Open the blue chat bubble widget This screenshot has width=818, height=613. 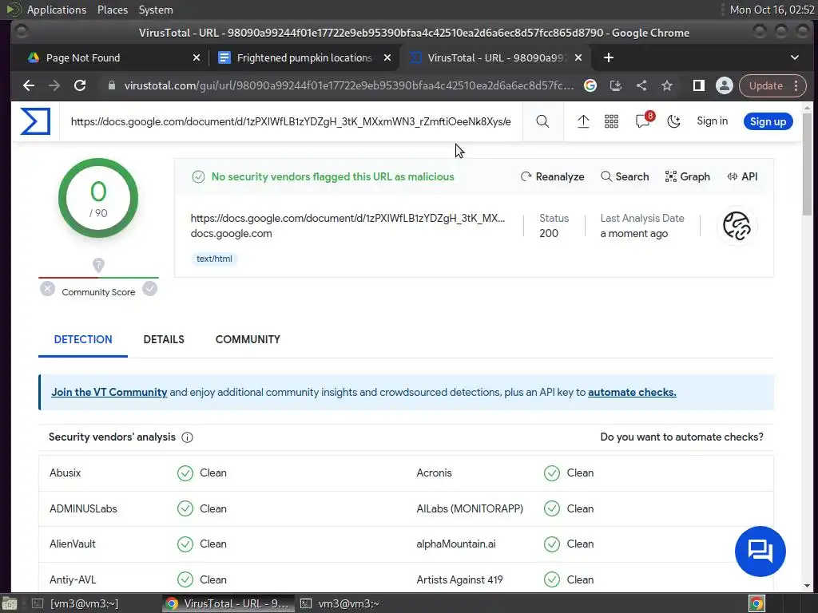point(760,551)
